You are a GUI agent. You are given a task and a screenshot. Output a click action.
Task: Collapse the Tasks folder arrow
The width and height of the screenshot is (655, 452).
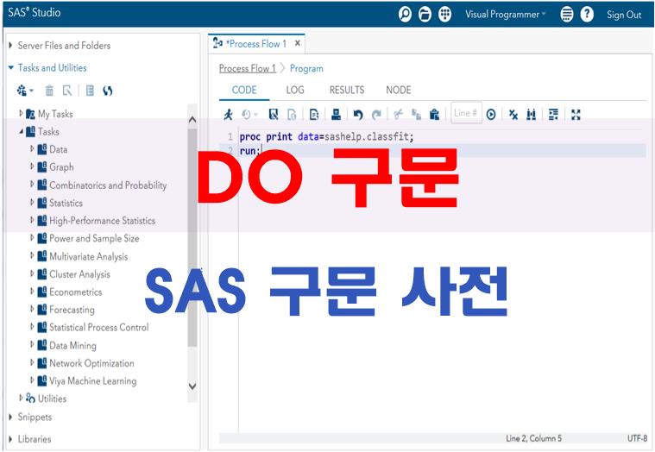[x=21, y=131]
